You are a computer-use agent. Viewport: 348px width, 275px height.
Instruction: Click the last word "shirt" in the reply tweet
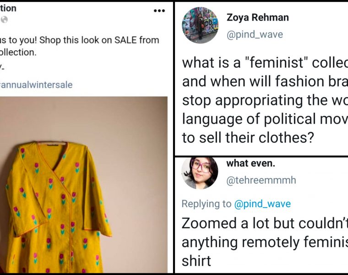pos(196,261)
